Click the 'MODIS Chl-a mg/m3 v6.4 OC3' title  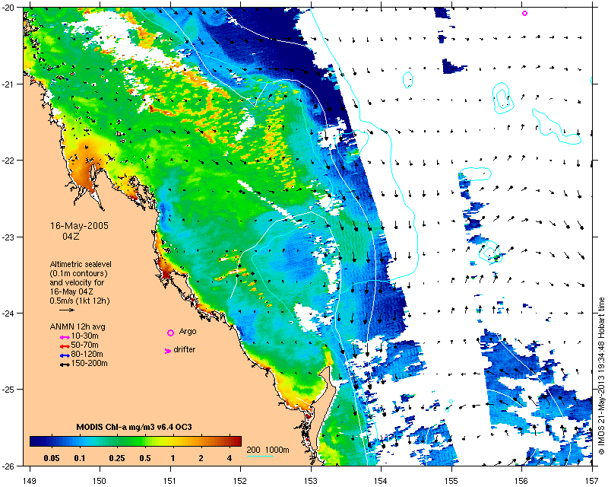[x=135, y=427]
